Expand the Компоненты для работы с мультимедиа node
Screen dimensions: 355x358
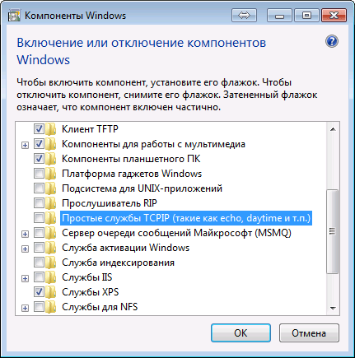coord(25,145)
